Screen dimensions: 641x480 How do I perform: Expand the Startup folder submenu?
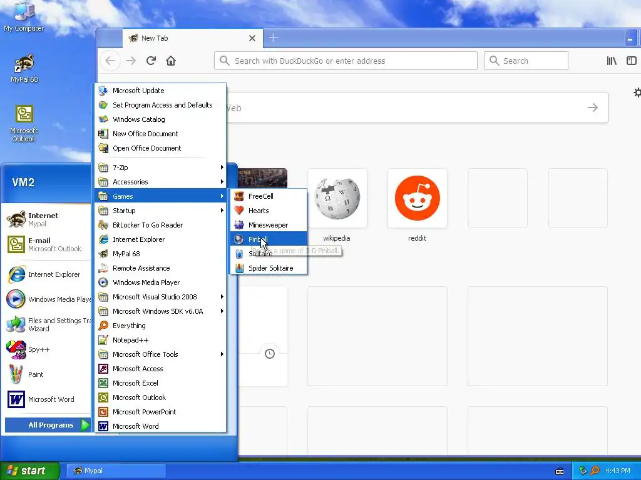(161, 211)
